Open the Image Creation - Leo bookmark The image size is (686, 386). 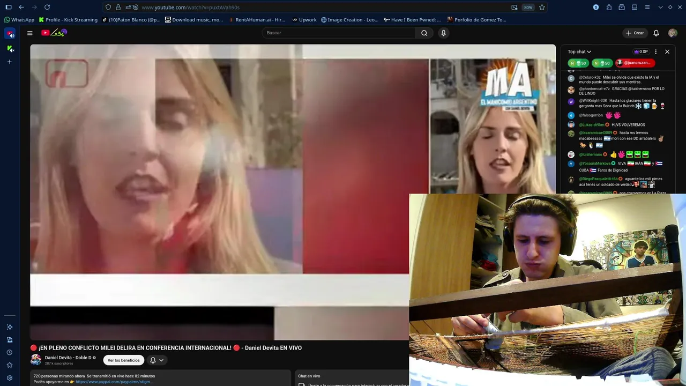(349, 20)
